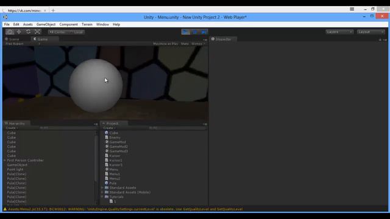Click the Enemy script icon
The image size is (390, 219).
(107, 137)
